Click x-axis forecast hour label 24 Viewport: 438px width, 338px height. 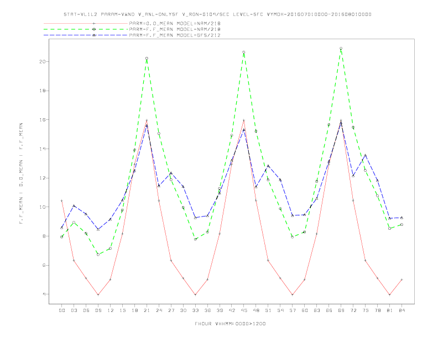[159, 310]
